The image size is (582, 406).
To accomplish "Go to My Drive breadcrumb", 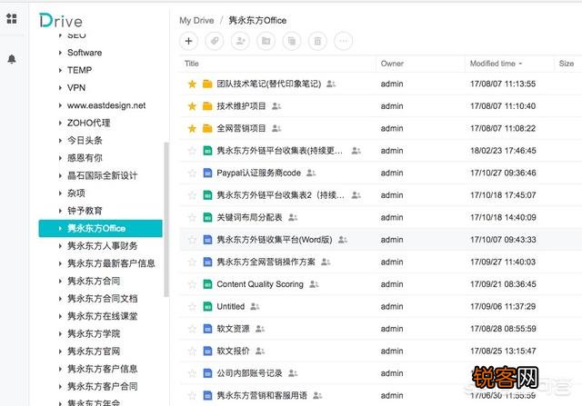I will click(x=196, y=20).
